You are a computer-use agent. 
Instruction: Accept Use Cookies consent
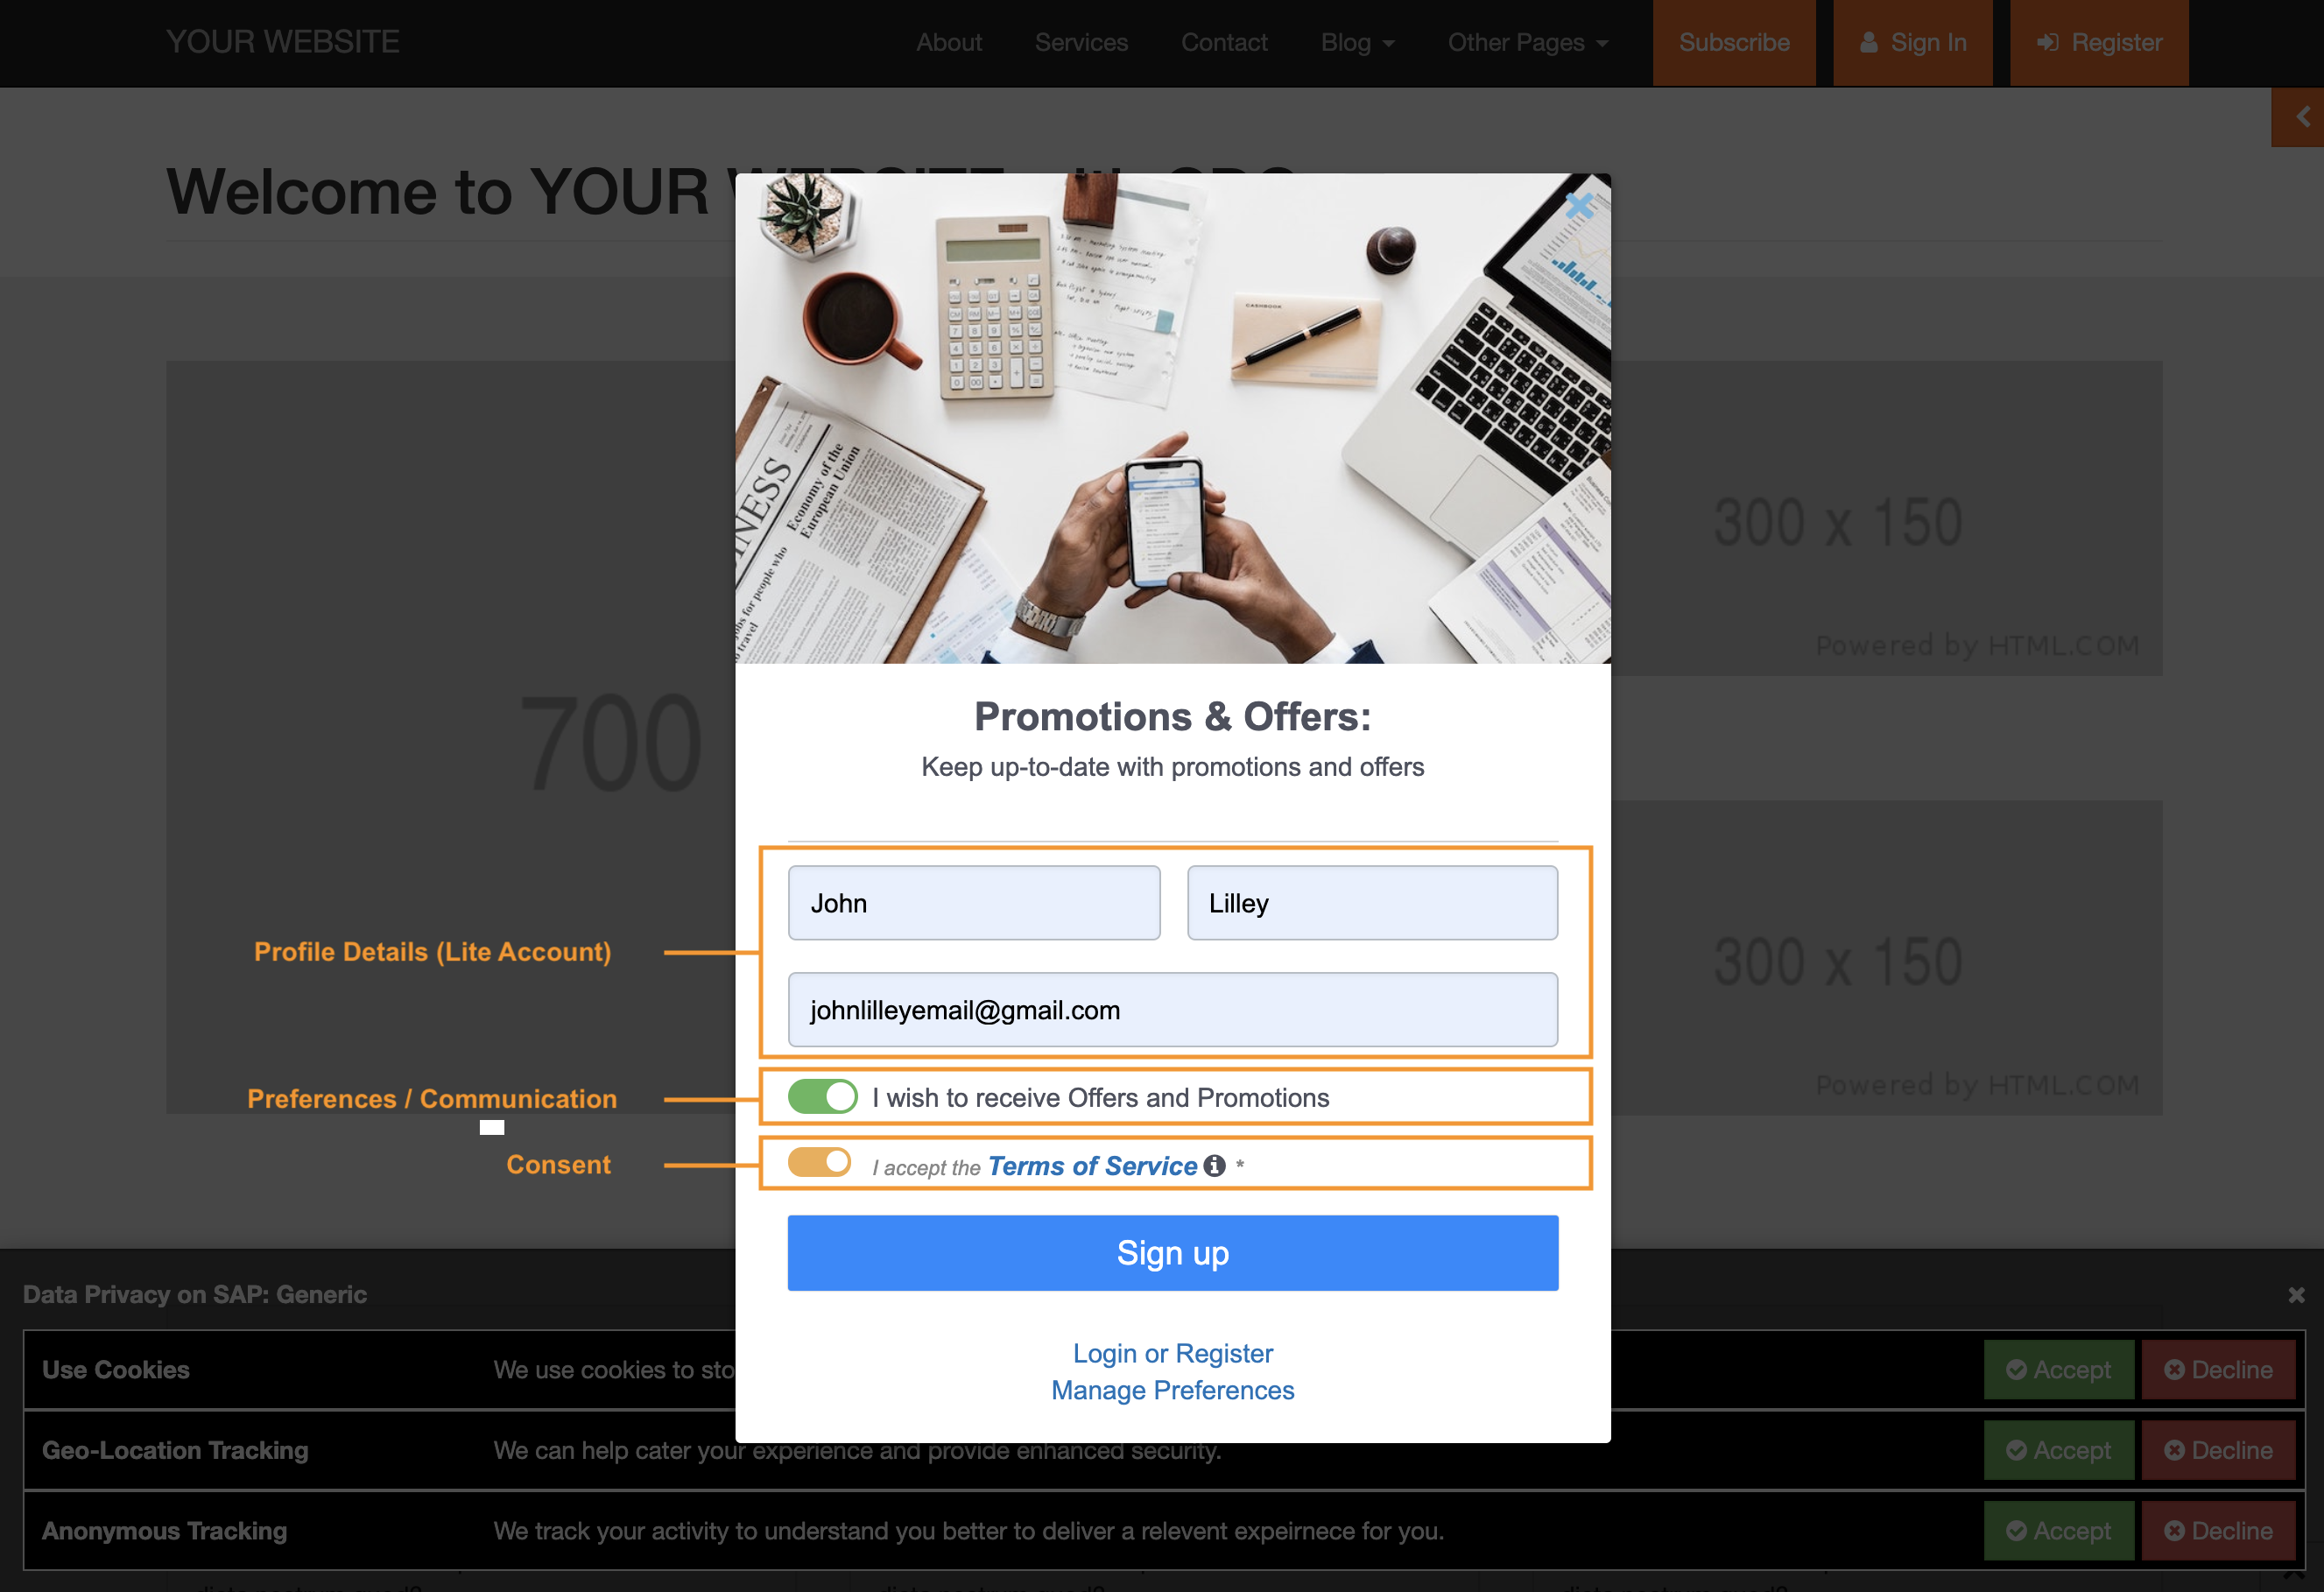(2059, 1370)
